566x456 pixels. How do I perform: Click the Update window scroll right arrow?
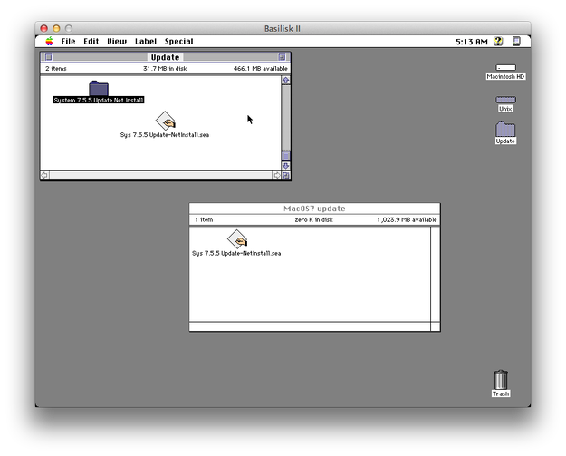pos(277,175)
